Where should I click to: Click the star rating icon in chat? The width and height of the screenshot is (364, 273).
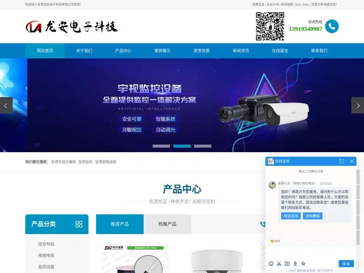pyautogui.click(x=303, y=263)
